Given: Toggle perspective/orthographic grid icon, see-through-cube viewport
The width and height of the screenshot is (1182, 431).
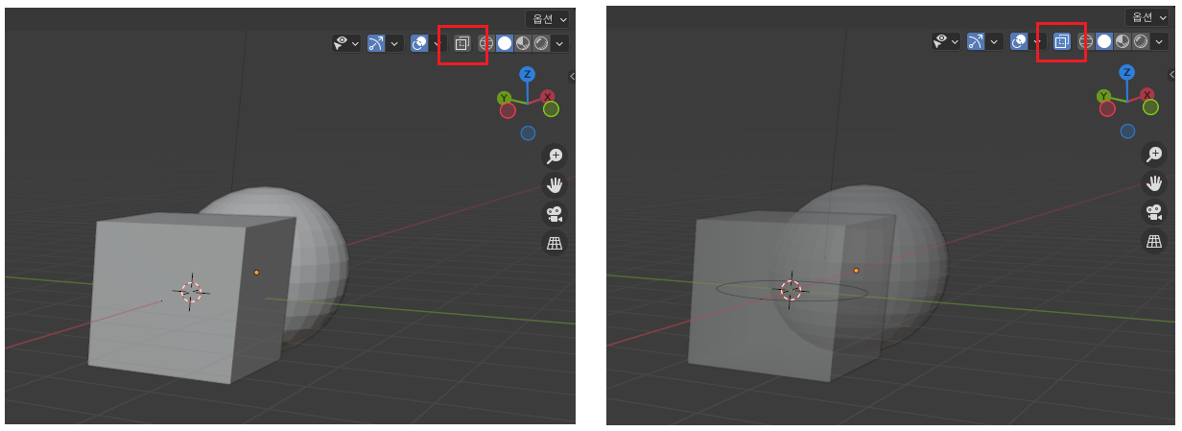Looking at the screenshot, I should click(1154, 242).
